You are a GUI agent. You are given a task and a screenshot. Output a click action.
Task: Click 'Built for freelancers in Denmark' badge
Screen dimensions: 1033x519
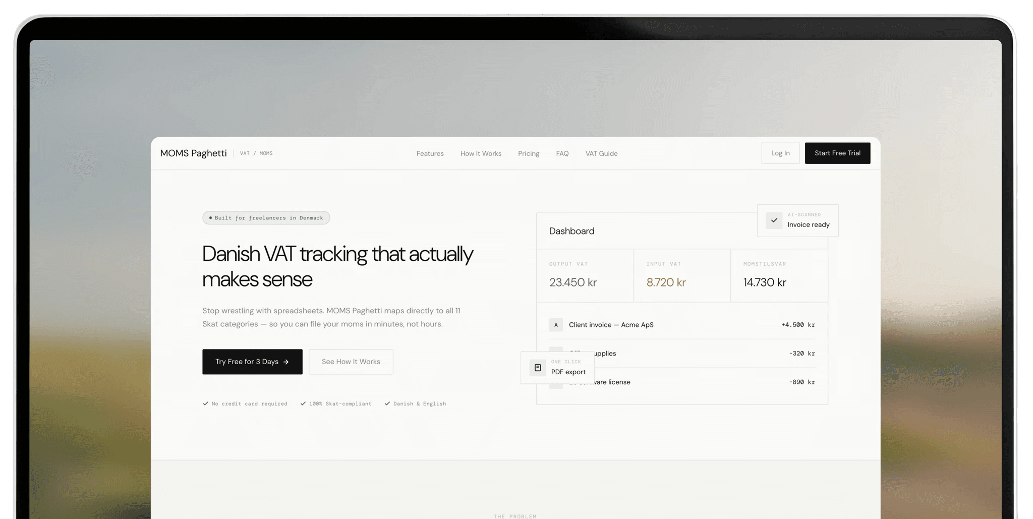(x=266, y=218)
